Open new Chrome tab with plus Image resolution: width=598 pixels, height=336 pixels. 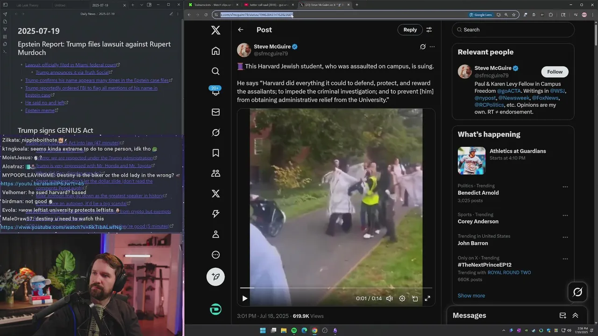356,5
